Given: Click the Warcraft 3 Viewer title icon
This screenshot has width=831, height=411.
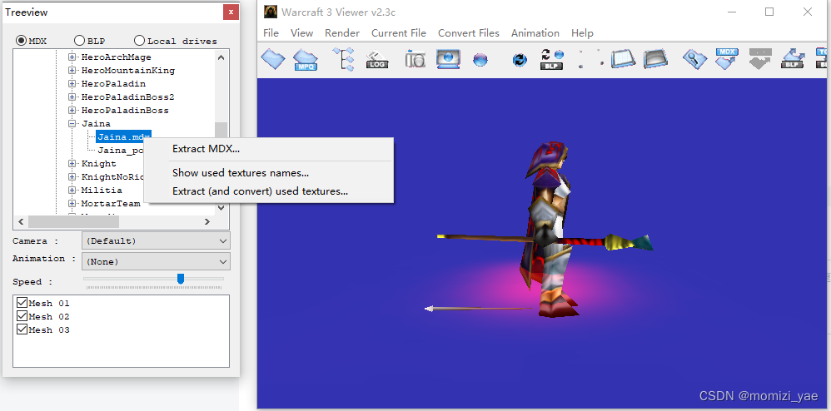Looking at the screenshot, I should (271, 12).
